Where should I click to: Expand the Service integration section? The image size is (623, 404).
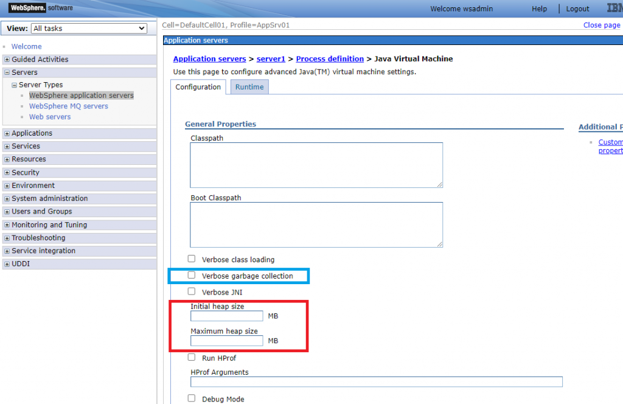pyautogui.click(x=7, y=251)
